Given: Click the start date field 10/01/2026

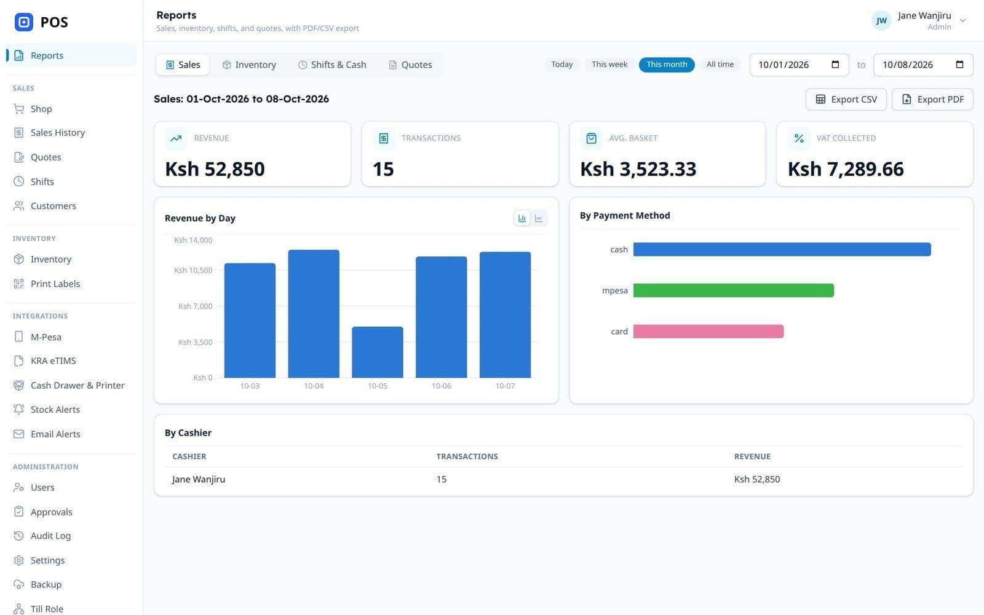Looking at the screenshot, I should click(799, 65).
